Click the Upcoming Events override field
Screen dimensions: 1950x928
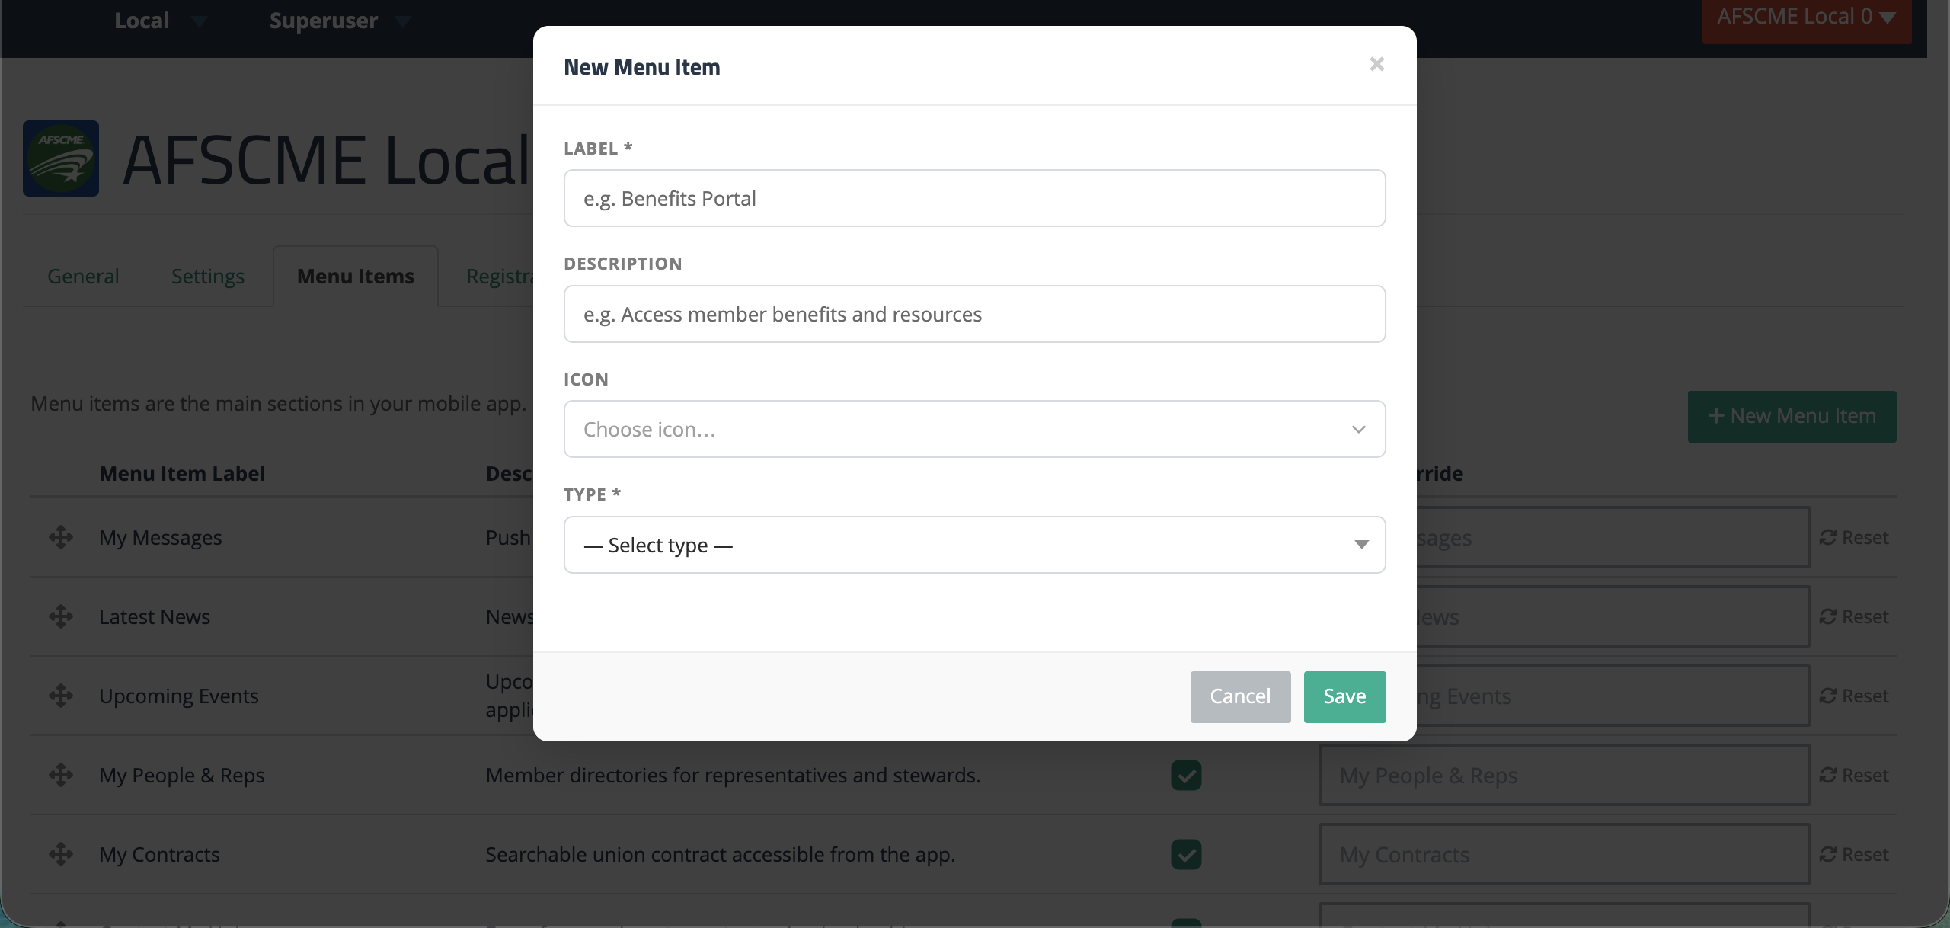click(1613, 696)
